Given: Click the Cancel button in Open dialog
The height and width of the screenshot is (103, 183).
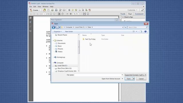Looking at the screenshot, I should coord(141,79).
